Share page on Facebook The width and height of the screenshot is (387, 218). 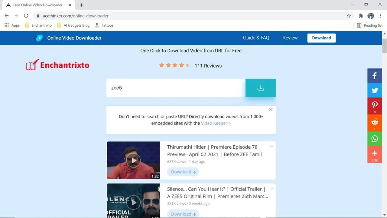click(x=375, y=76)
